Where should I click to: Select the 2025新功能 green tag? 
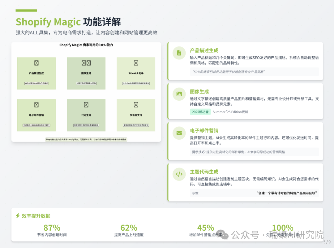[200, 112]
